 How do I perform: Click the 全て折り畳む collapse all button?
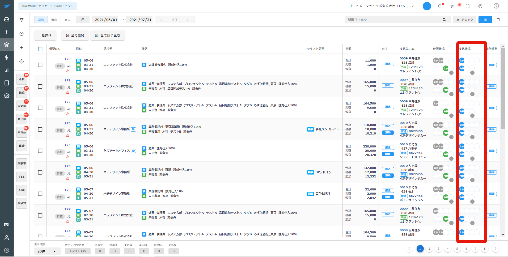[108, 35]
